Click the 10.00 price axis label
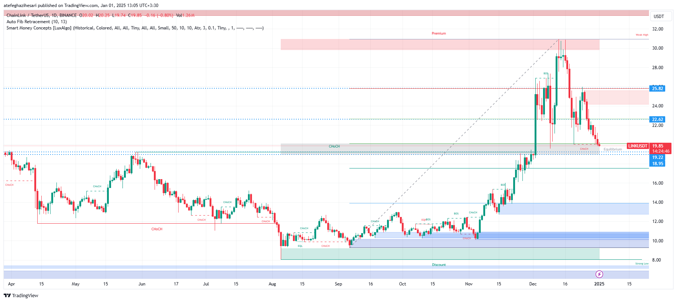The image size is (677, 302). [x=657, y=241]
